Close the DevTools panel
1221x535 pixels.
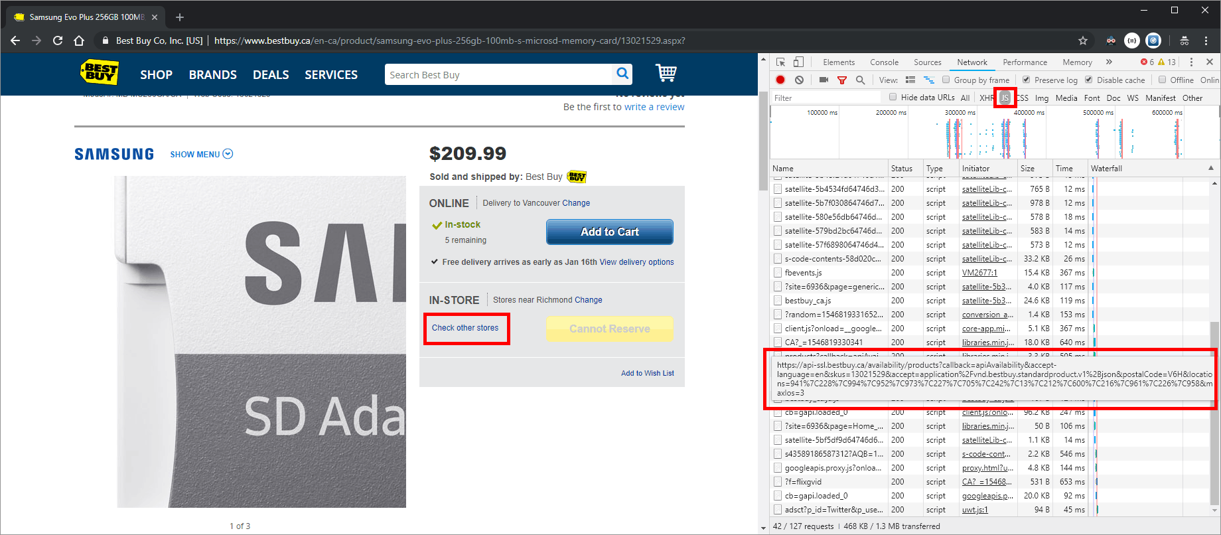point(1210,62)
